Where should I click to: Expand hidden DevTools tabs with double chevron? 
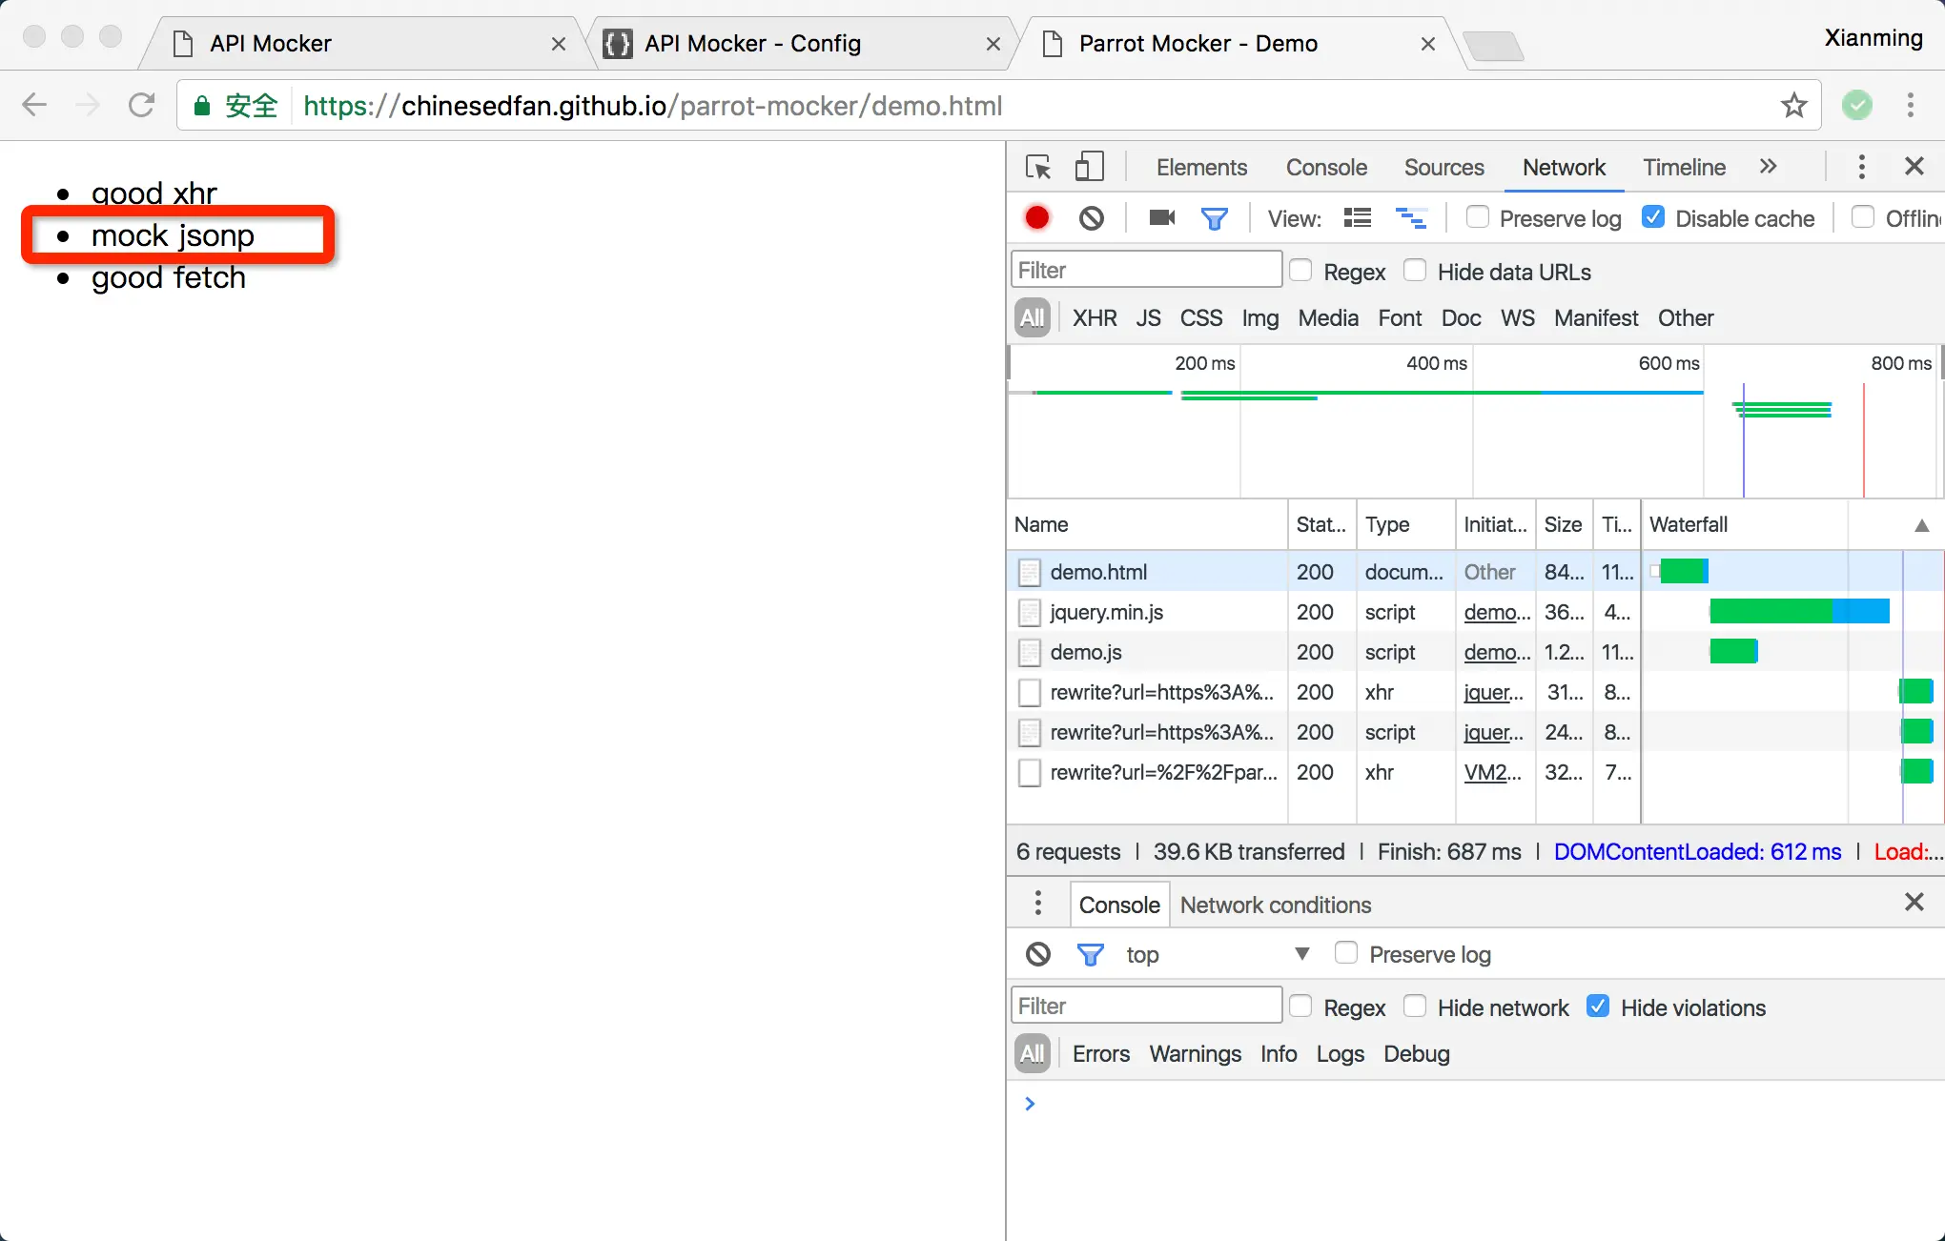click(x=1768, y=167)
